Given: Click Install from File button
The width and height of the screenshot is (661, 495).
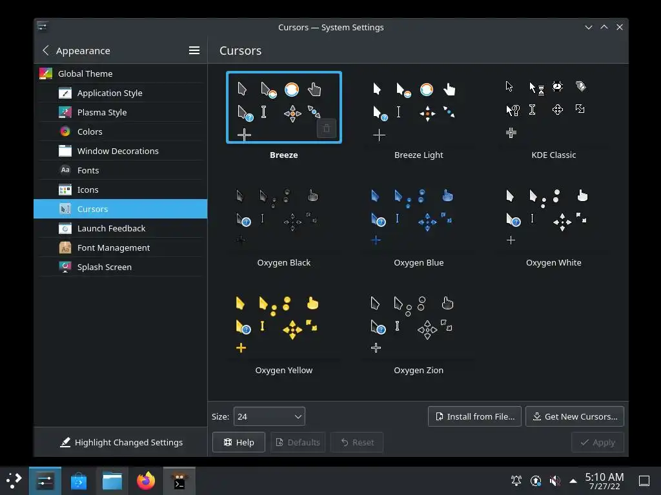Looking at the screenshot, I should click(474, 417).
